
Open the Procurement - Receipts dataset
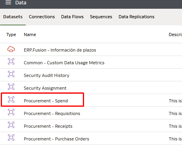48,126
